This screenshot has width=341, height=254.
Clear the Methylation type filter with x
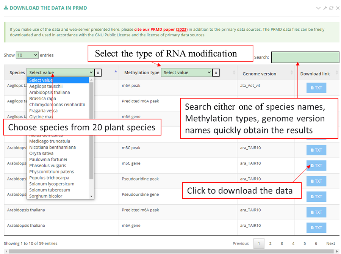(216, 72)
